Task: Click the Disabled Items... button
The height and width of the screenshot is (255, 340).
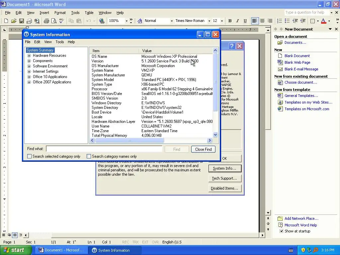Action: 225,188
